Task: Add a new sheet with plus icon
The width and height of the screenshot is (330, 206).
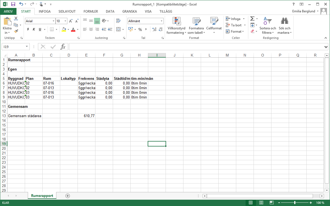Action: (68, 196)
